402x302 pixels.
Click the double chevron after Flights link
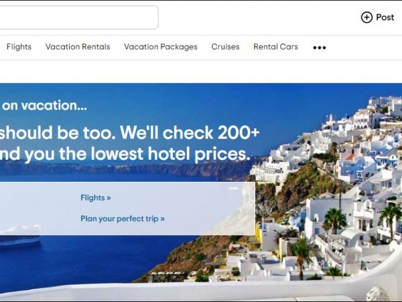[109, 198]
